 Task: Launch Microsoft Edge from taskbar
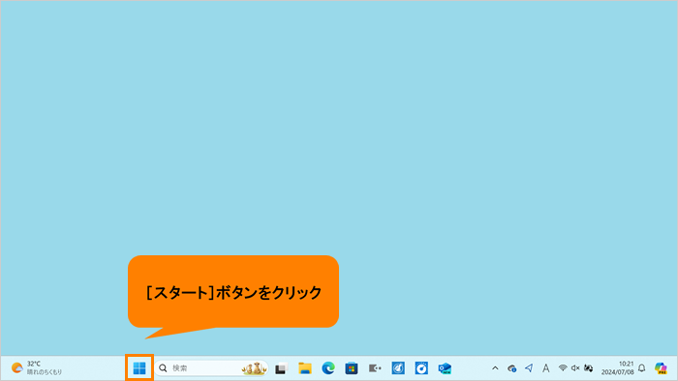[328, 368]
